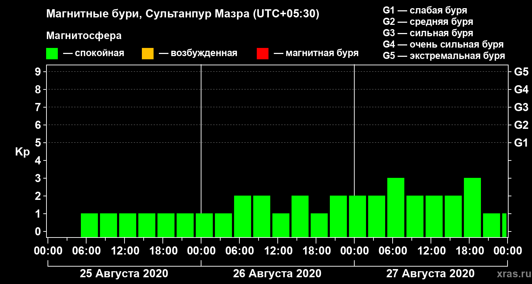
Task: Click the 'G4' label on the right axis
Action: pos(521,90)
